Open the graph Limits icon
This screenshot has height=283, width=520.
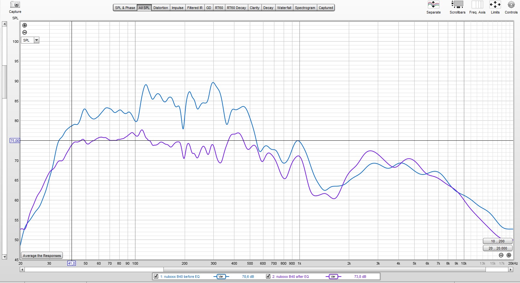click(495, 5)
